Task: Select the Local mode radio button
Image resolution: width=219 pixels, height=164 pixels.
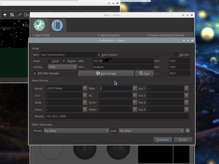Action: coord(49,61)
